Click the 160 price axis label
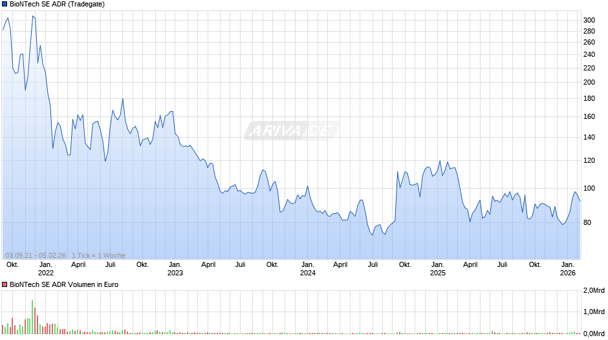608x340 pixels. (x=589, y=117)
